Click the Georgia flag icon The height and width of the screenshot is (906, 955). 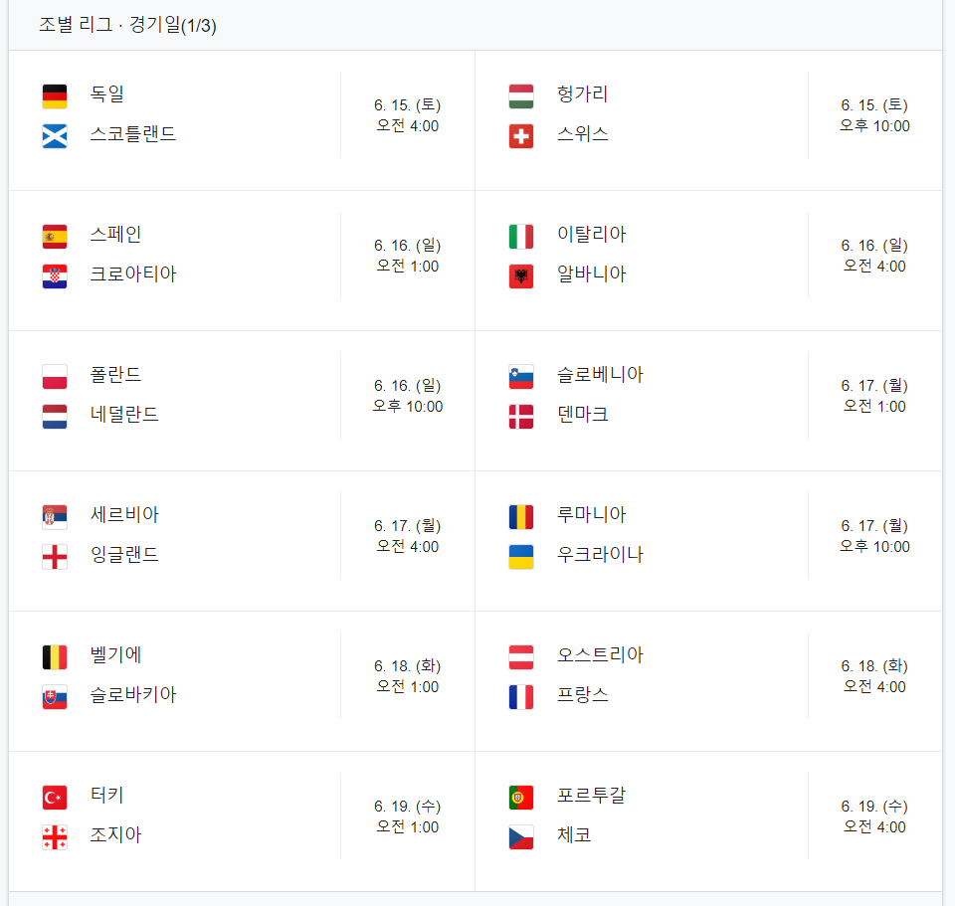(54, 836)
